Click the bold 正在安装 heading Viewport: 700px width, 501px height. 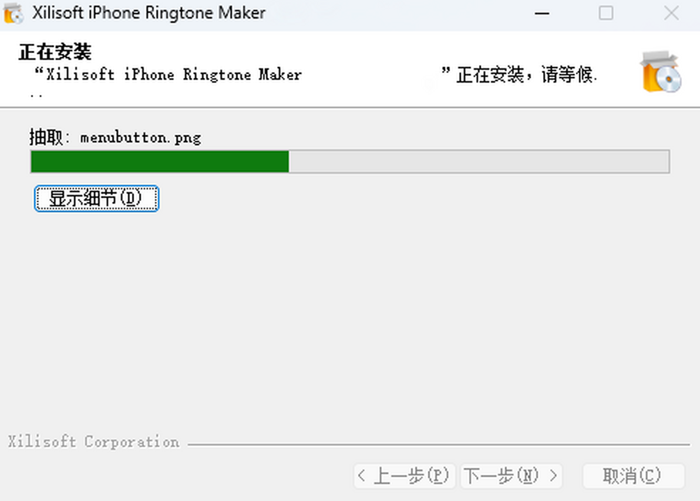(x=55, y=52)
